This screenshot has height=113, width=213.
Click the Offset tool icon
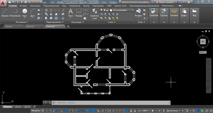[x=63, y=18]
